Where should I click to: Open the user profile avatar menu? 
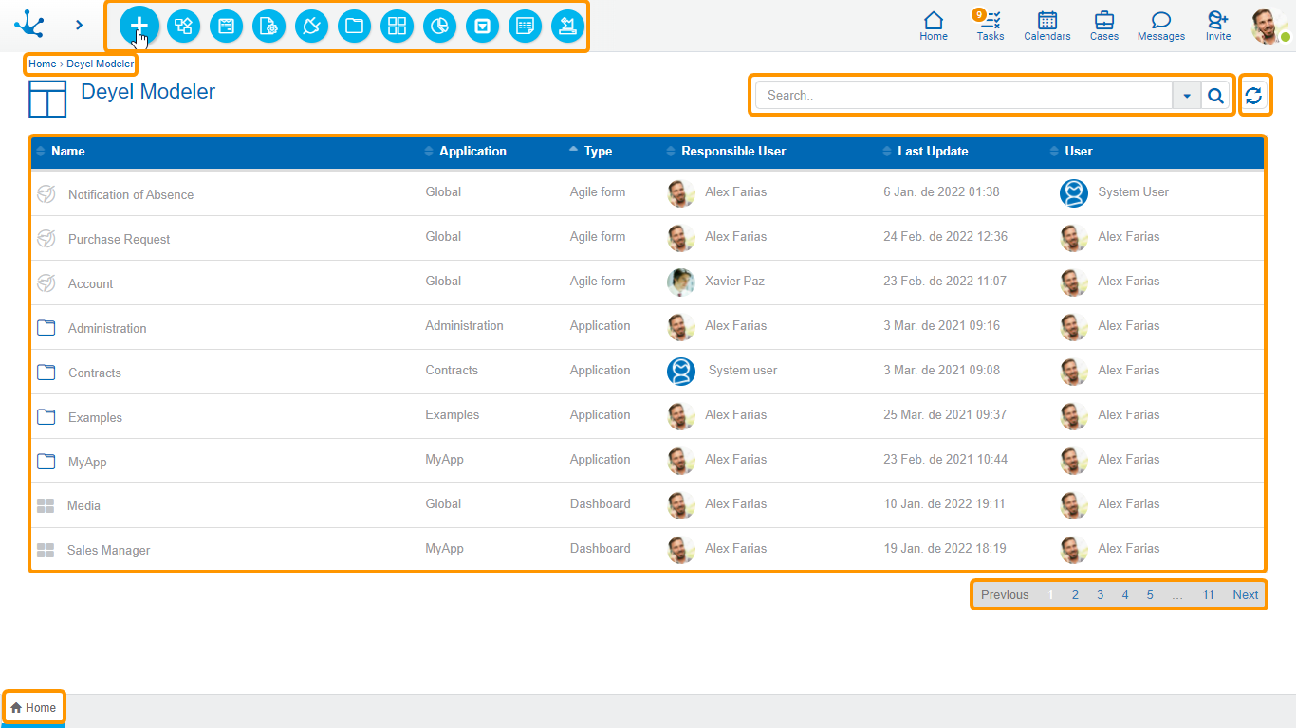pos(1269,26)
